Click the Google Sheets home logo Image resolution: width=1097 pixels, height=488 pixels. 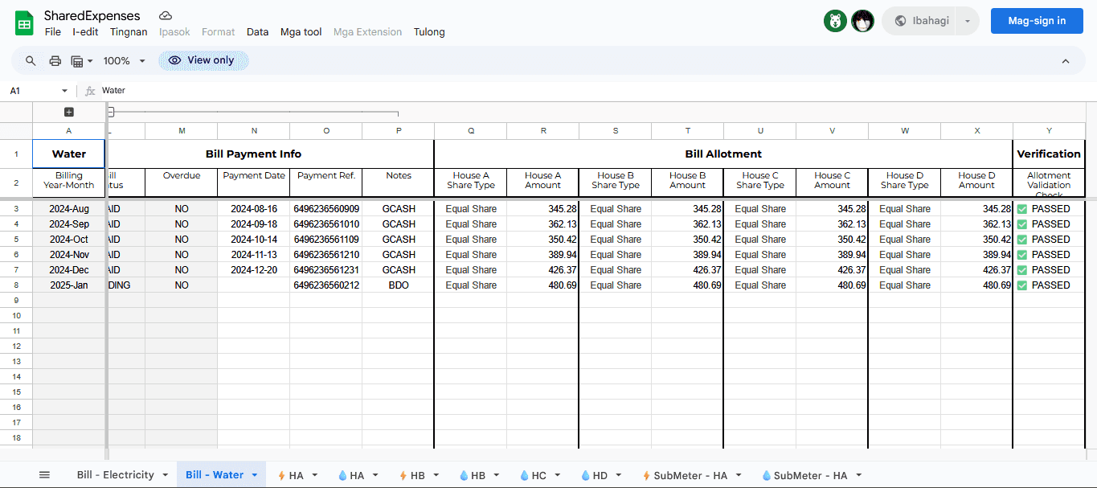point(24,23)
